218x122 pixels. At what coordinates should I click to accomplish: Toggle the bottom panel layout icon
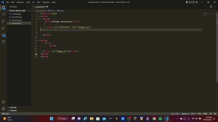[190, 2]
